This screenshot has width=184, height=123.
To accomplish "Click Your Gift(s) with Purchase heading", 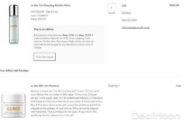I will pyautogui.click(x=14, y=71).
